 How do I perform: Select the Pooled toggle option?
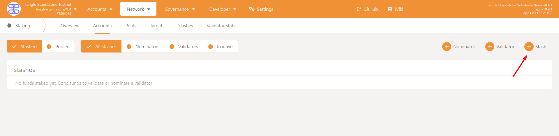[x=58, y=46]
